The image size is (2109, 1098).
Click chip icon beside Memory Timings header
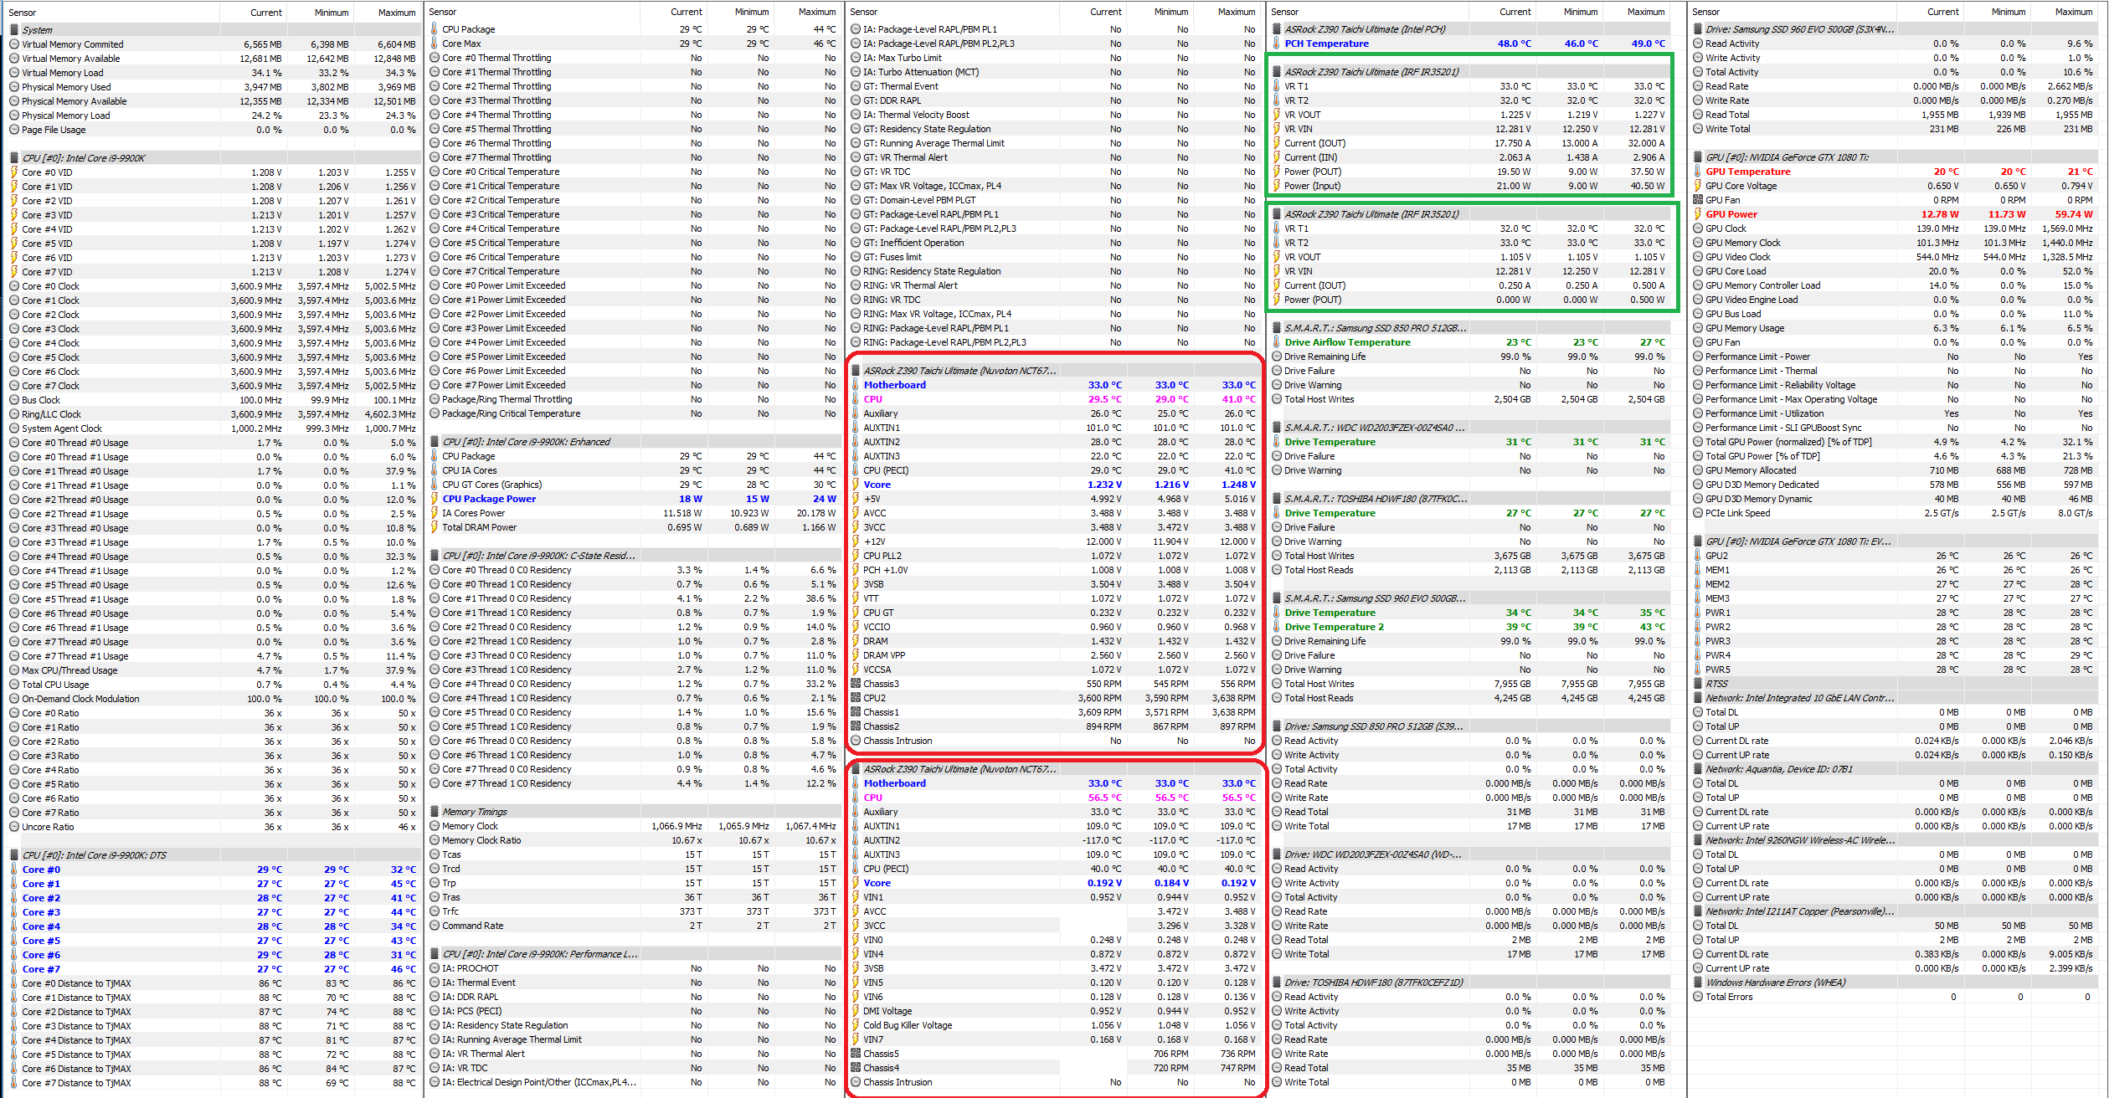[x=435, y=812]
